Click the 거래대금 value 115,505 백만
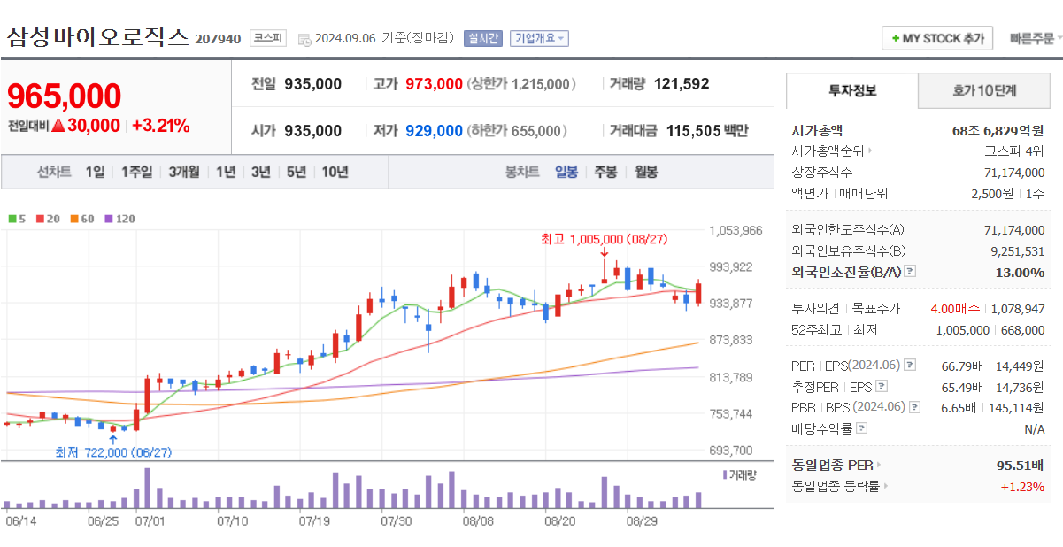Viewport: 1063px width, 547px height. pos(707,131)
